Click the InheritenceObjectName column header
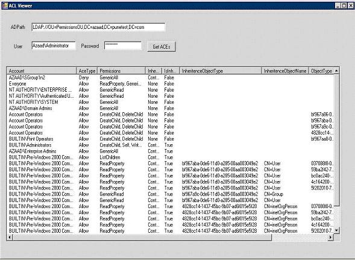The image size is (355, 260). point(285,71)
